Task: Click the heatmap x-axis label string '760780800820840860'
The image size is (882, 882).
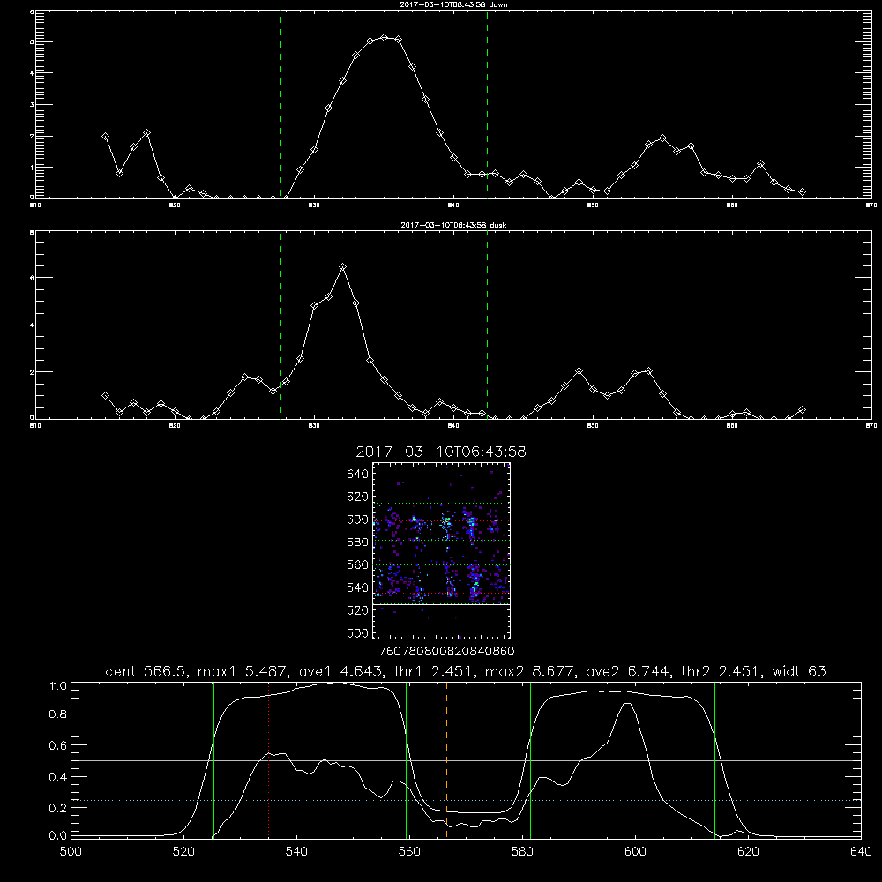Action: (x=446, y=652)
